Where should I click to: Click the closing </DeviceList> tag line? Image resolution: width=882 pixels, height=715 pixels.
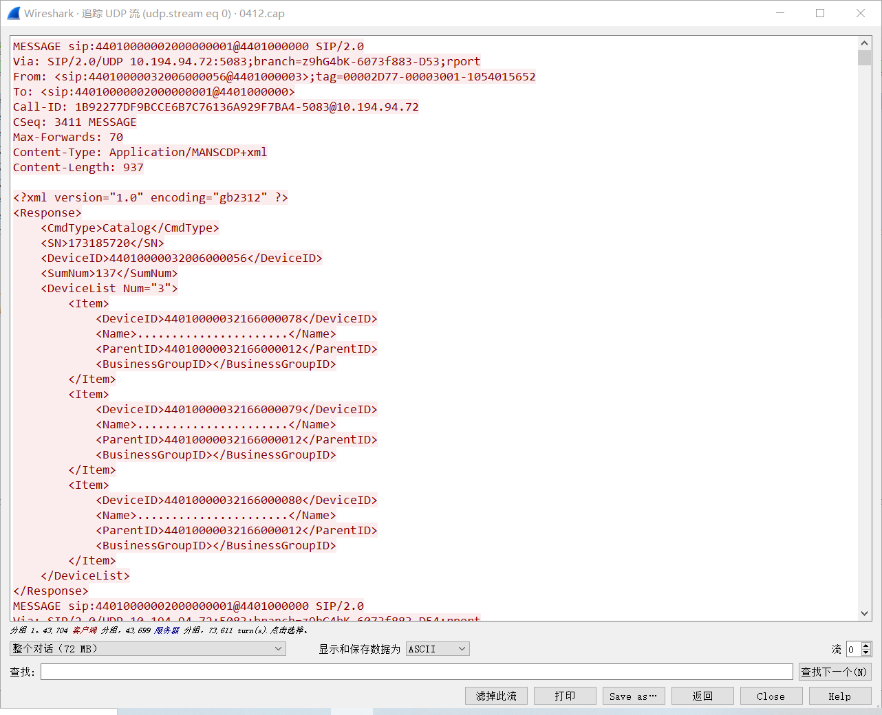pyautogui.click(x=85, y=575)
